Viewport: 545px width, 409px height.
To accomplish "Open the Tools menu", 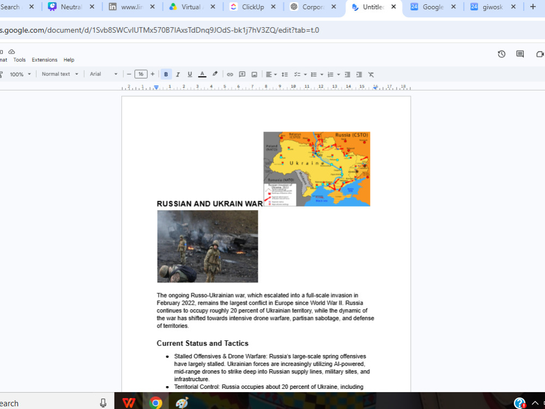I will [20, 60].
